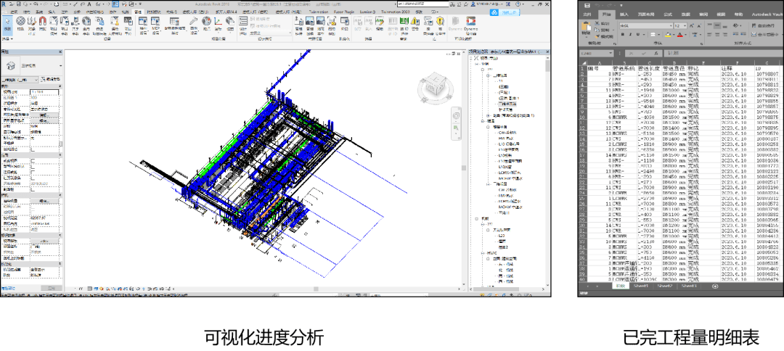Toggle Bold in the Excel ribbon
Viewport: 784px width, 351px height.
click(x=623, y=35)
